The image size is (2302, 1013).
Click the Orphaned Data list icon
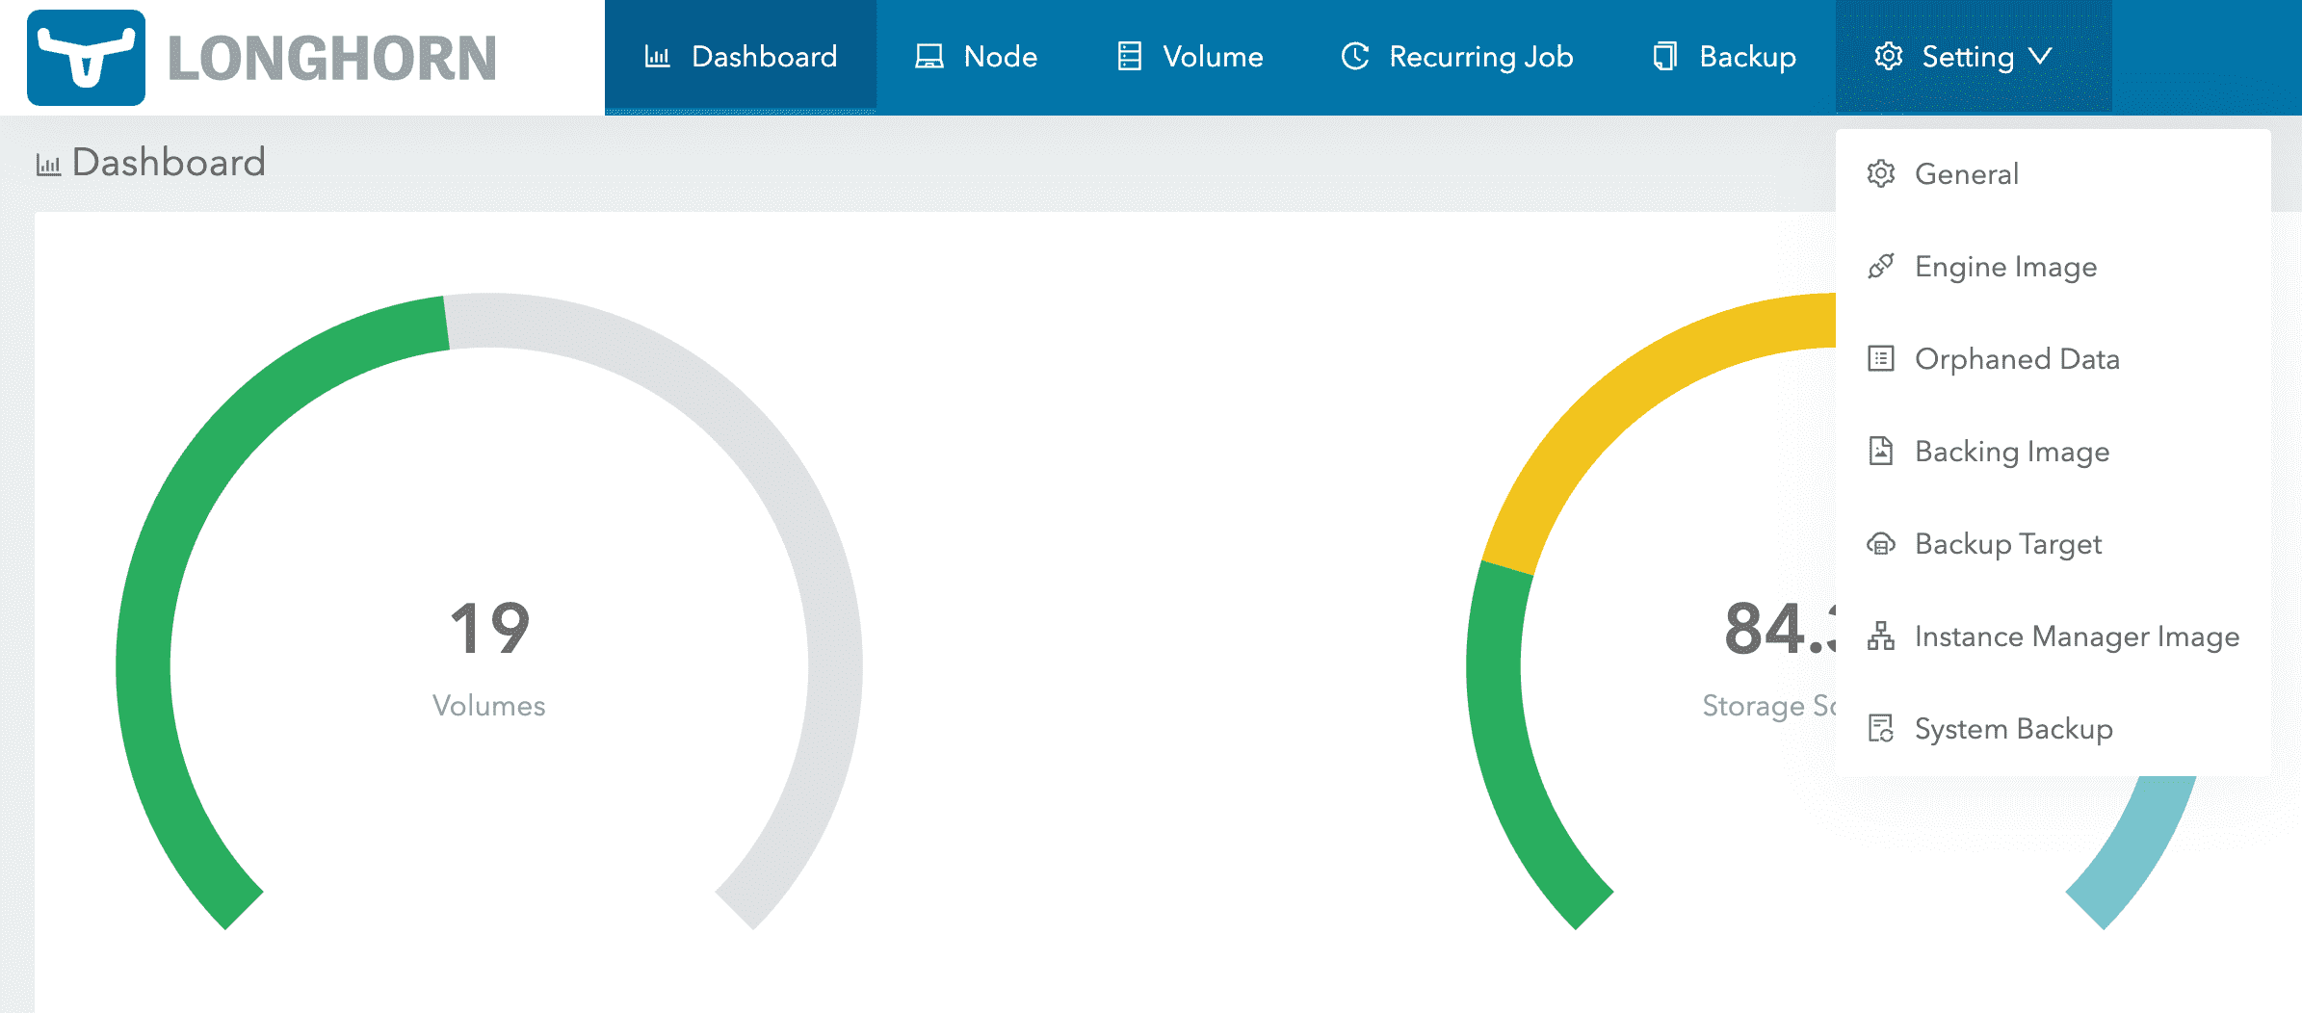1881,359
